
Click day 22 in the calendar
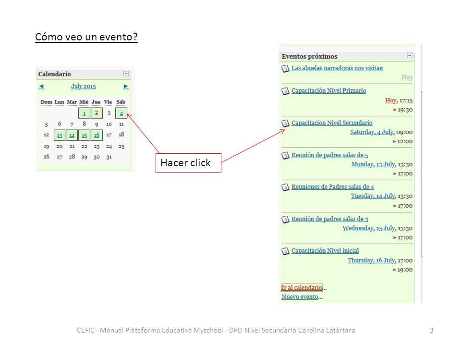pos(84,146)
